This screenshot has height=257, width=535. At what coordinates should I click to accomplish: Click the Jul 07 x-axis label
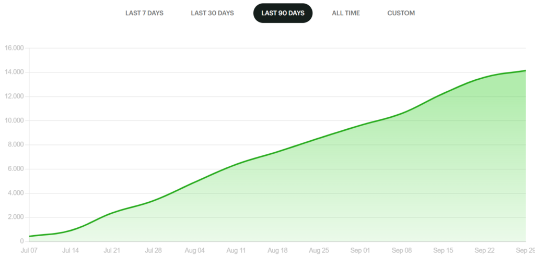click(x=29, y=251)
